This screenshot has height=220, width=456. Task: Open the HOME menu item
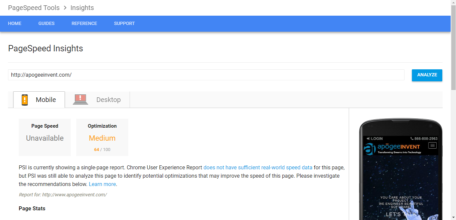pyautogui.click(x=15, y=23)
